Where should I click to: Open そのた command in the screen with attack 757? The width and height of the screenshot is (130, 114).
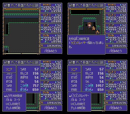click(x=9, y=90)
